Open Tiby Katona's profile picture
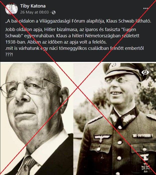This screenshot has height=175, width=156. [11, 9]
